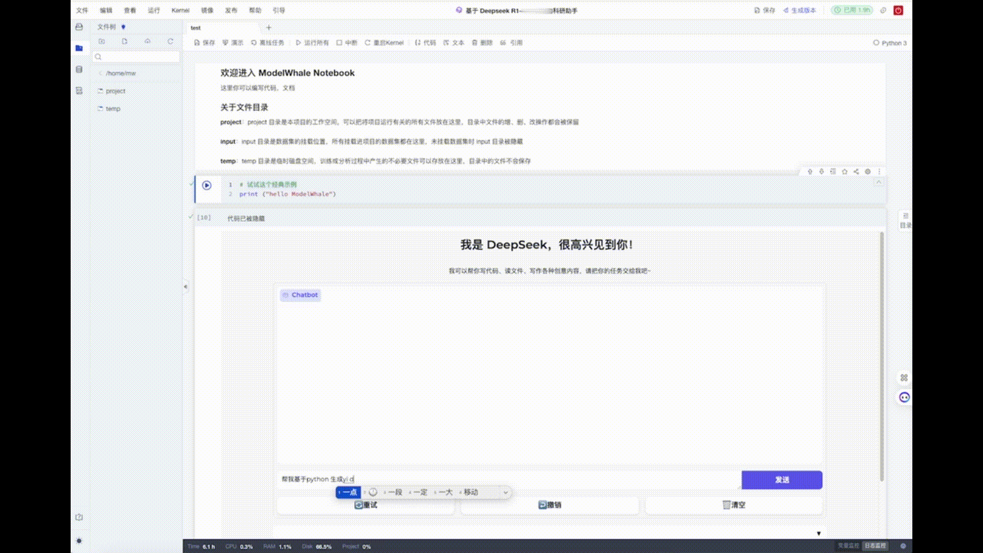Pick IME candidate 一点
The width and height of the screenshot is (983, 553).
pyautogui.click(x=349, y=492)
